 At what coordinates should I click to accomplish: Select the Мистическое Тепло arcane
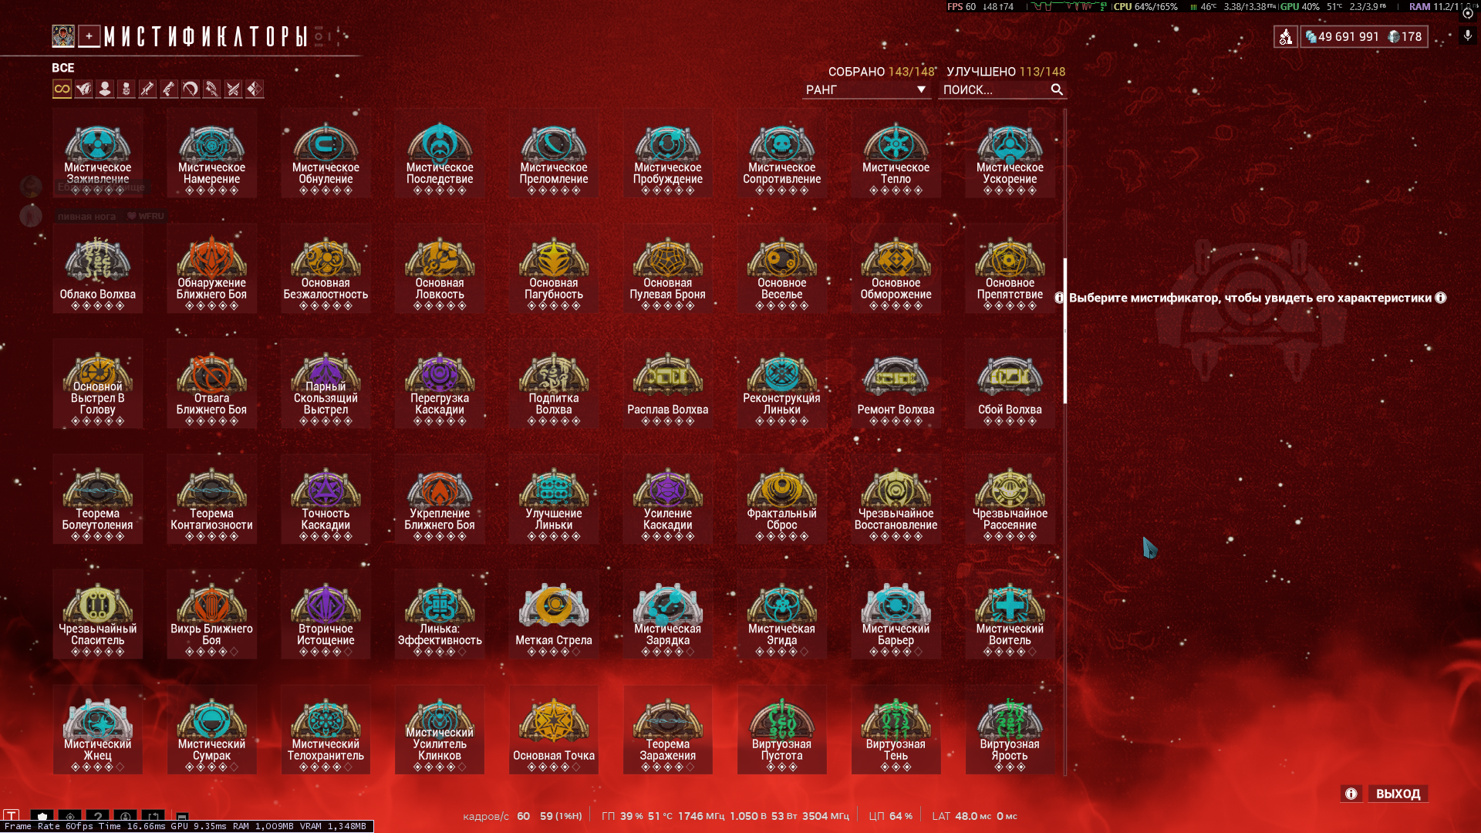pos(896,153)
